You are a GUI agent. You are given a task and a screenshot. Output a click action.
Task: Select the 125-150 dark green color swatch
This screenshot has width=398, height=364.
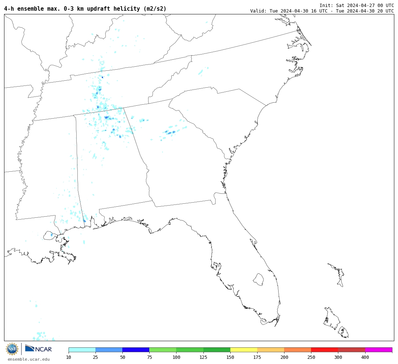click(x=217, y=350)
